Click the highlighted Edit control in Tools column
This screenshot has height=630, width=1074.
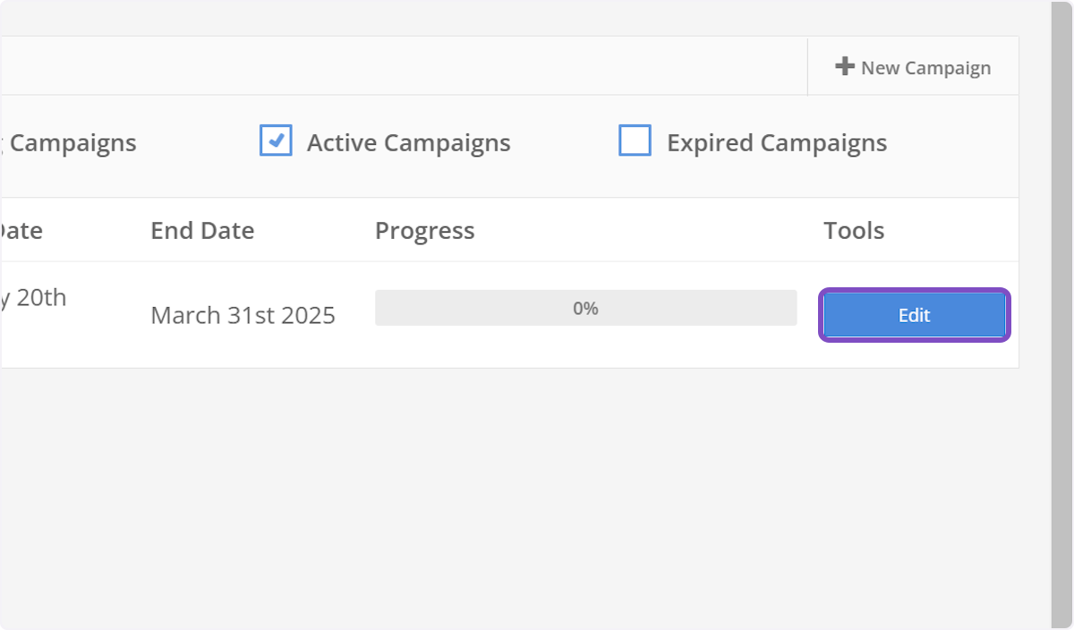[x=914, y=315]
